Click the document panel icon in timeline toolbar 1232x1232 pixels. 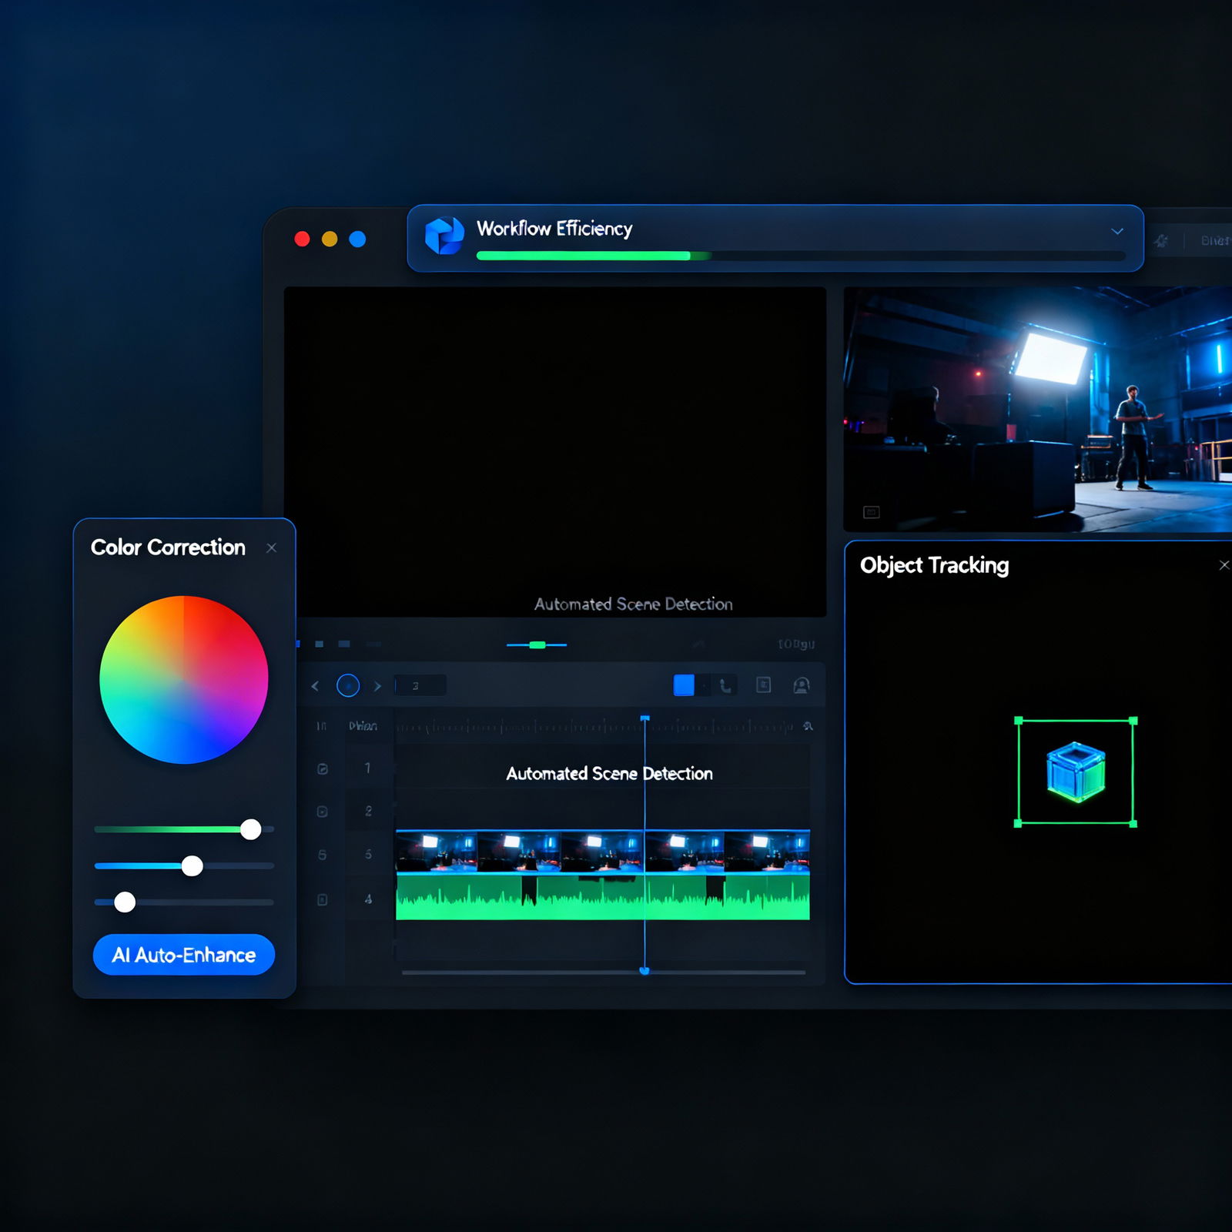pyautogui.click(x=763, y=685)
